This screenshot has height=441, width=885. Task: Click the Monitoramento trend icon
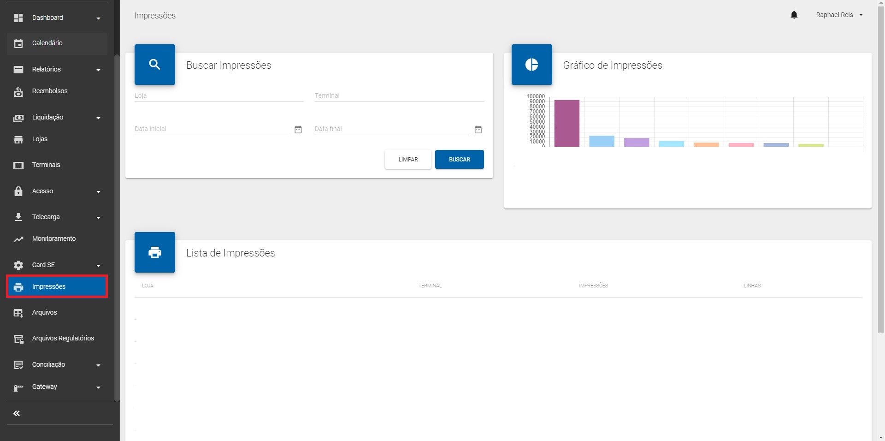[x=18, y=239]
